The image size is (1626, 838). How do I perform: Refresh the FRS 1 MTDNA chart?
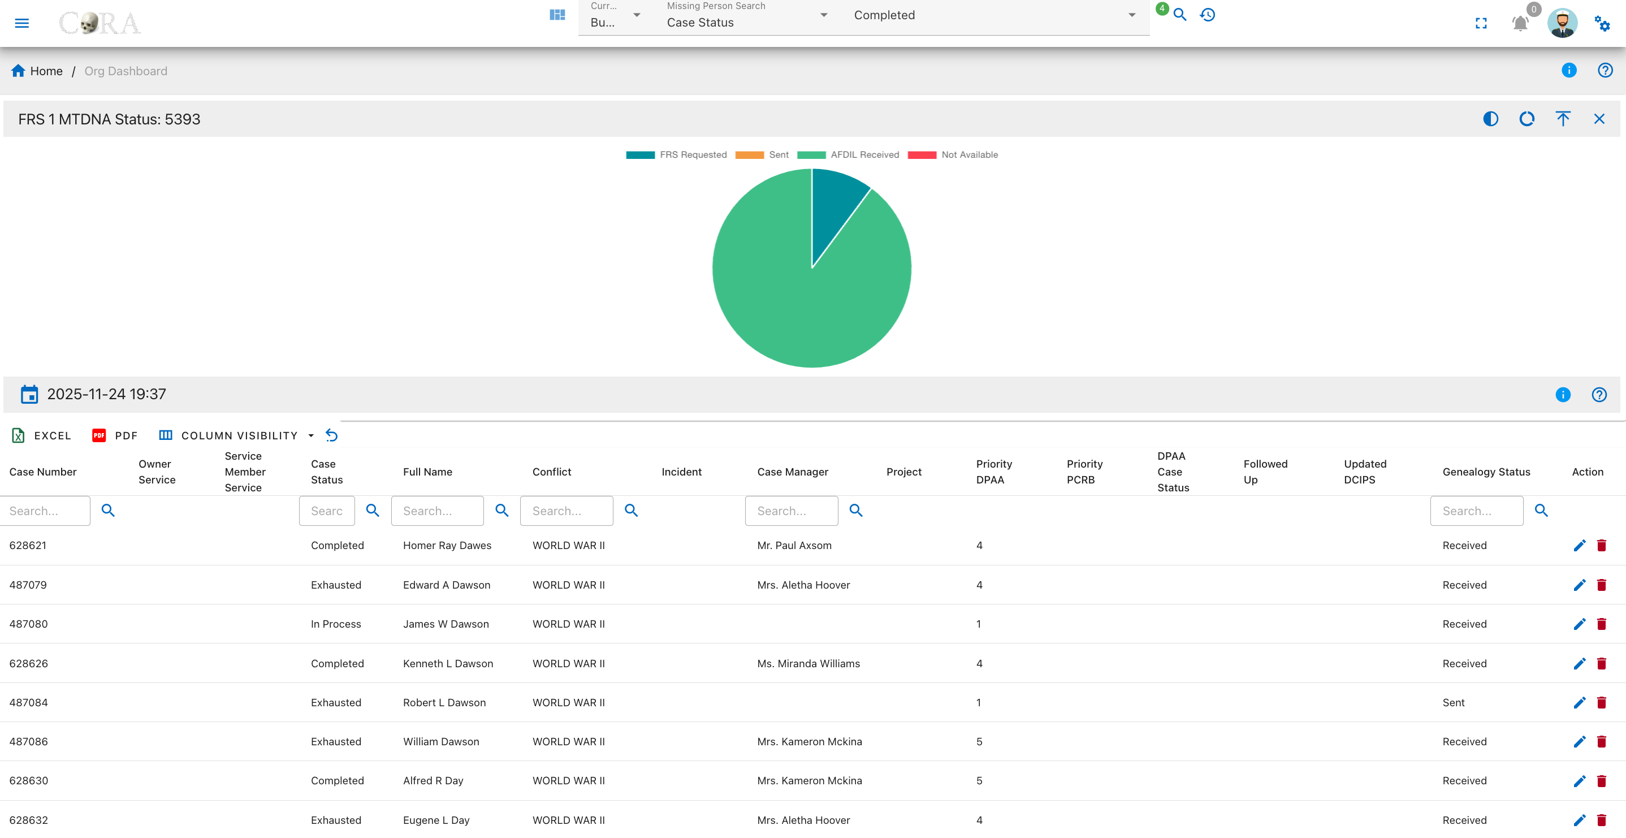click(x=1526, y=119)
